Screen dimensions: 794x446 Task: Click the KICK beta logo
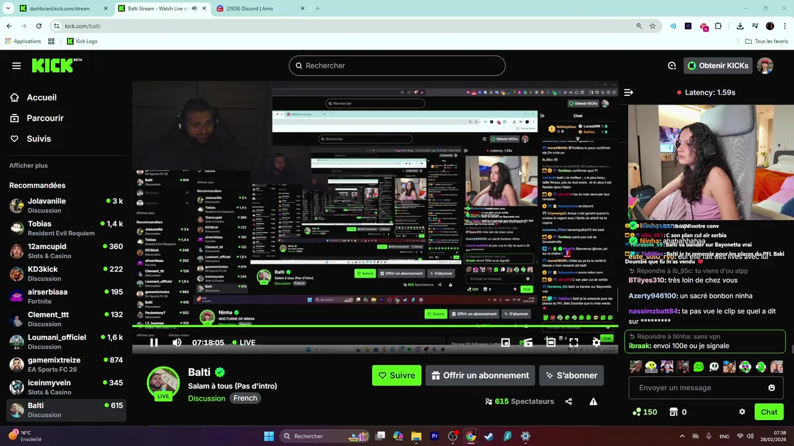(57, 66)
